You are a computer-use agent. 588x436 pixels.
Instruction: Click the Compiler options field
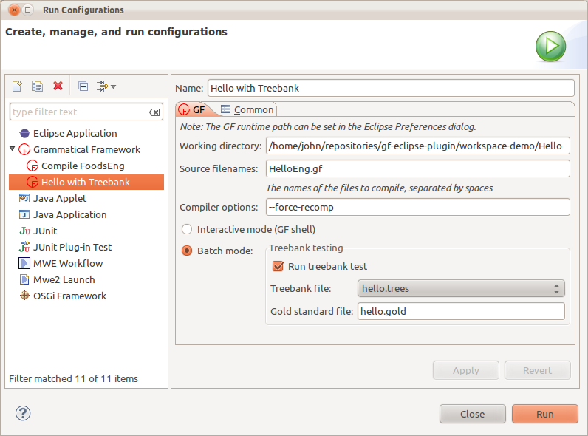click(418, 207)
